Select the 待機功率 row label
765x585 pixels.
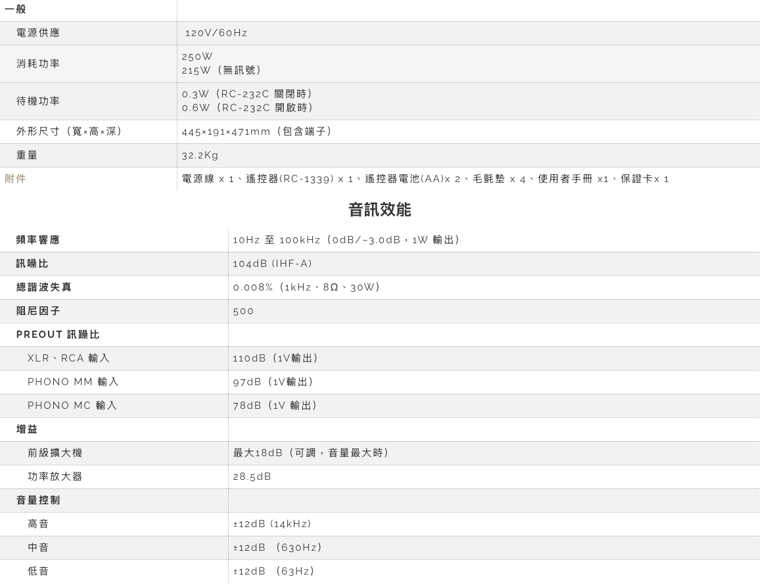pyautogui.click(x=37, y=101)
